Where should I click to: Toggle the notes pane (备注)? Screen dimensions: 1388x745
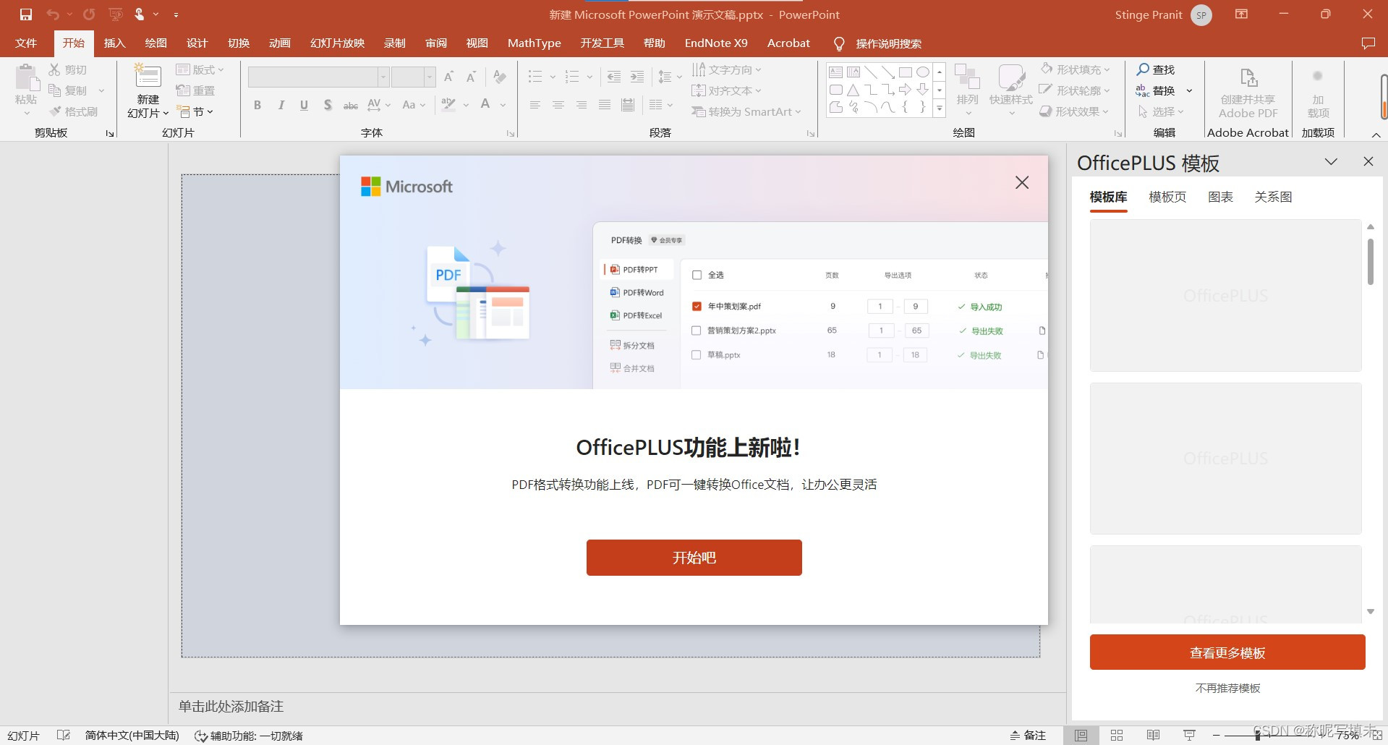(1028, 736)
